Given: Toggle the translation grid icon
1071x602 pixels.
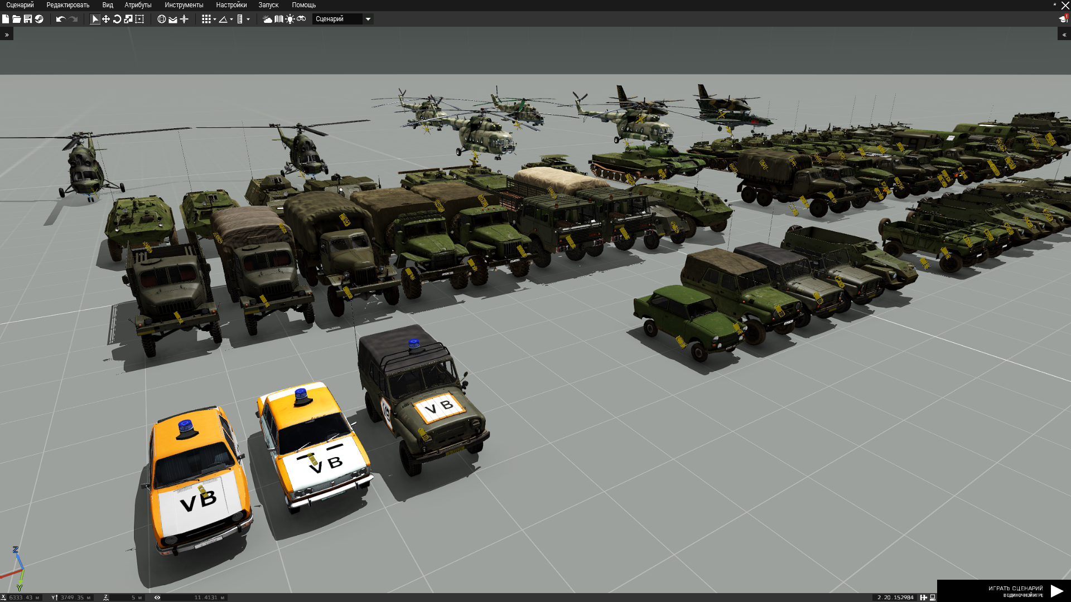Looking at the screenshot, I should pyautogui.click(x=206, y=19).
